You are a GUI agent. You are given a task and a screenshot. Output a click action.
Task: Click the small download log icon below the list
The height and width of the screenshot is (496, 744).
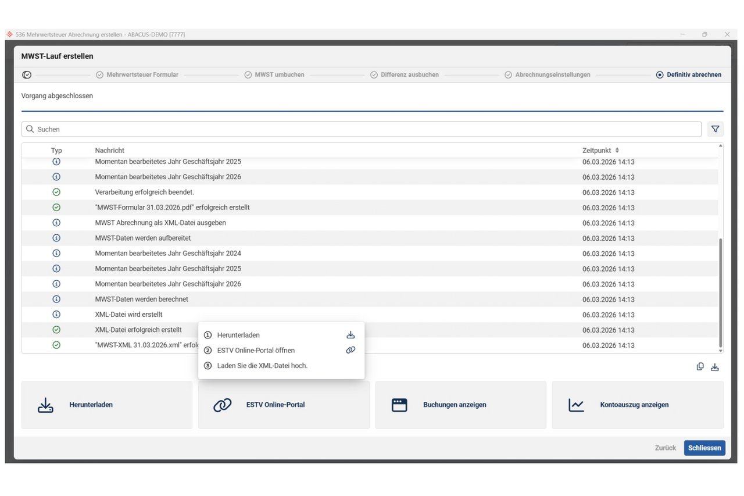pyautogui.click(x=715, y=367)
